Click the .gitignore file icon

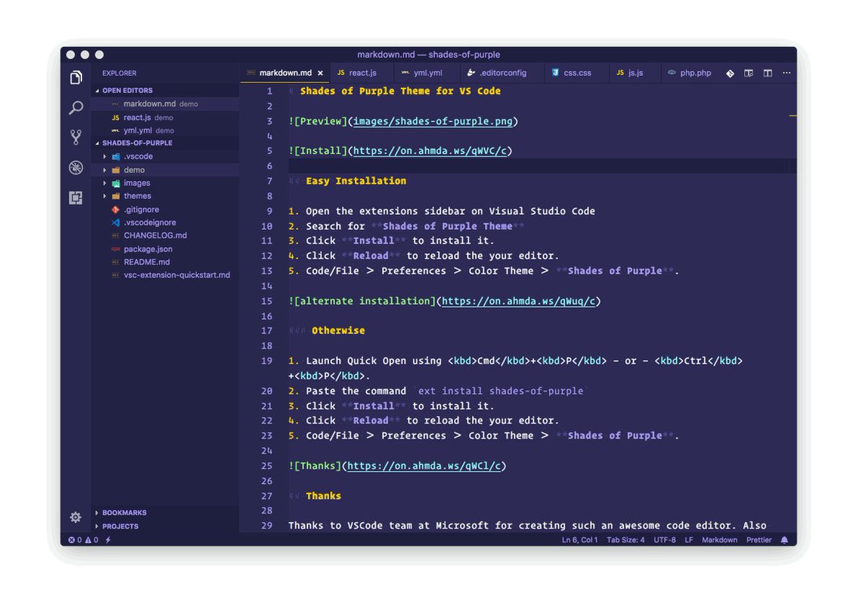pyautogui.click(x=115, y=209)
